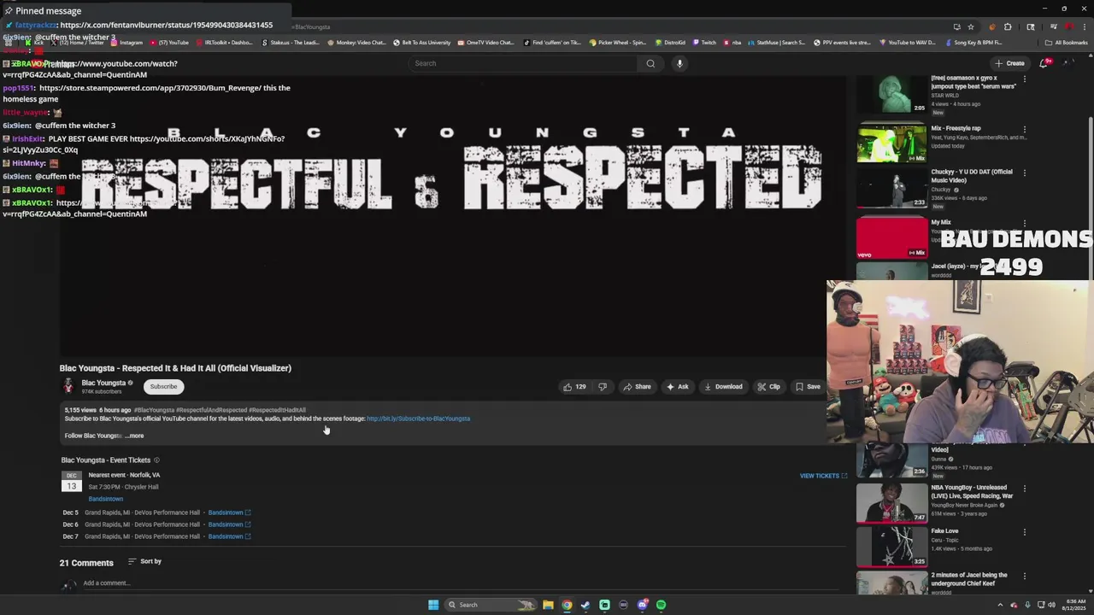Open options menu for Fake Love video
This screenshot has width=1094, height=615.
point(1024,532)
